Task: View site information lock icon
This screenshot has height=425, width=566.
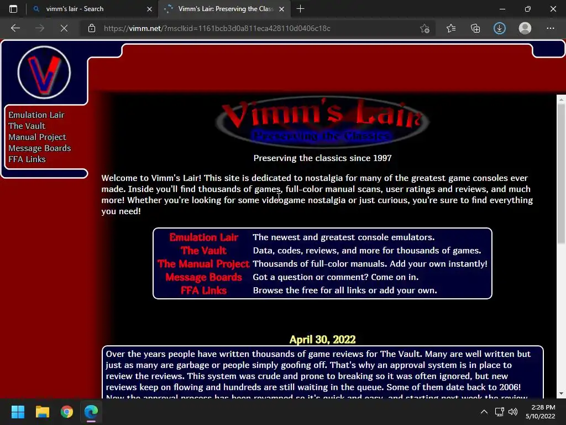Action: [x=92, y=28]
